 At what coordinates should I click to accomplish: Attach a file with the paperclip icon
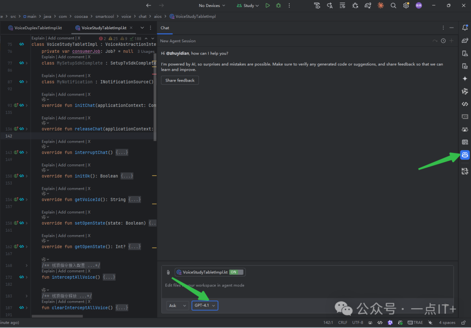(168, 272)
